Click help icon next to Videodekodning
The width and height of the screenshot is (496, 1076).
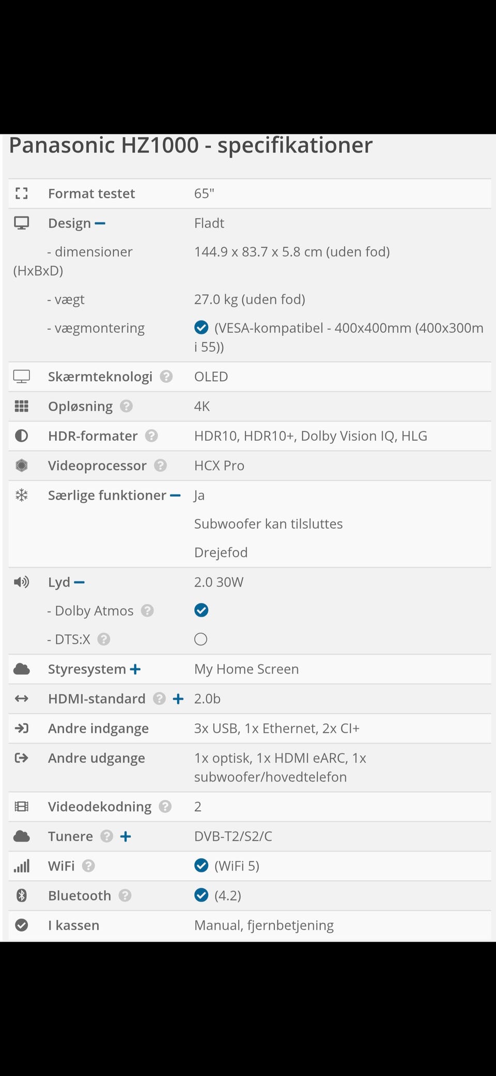point(165,806)
